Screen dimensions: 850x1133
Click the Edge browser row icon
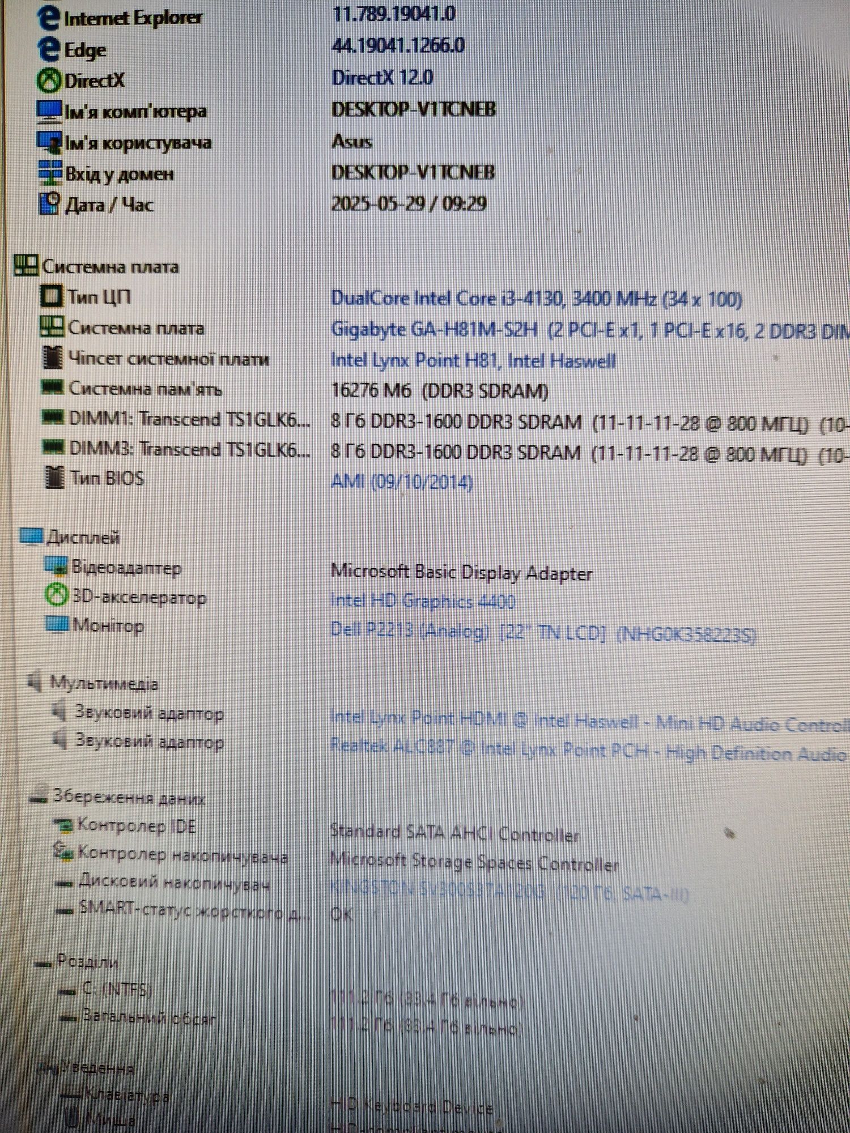pyautogui.click(x=49, y=49)
